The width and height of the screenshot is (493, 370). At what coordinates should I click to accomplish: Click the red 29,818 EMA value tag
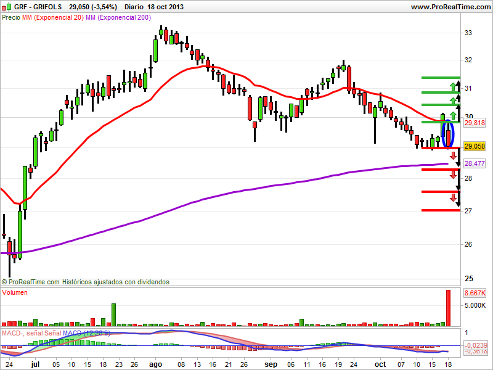475,123
